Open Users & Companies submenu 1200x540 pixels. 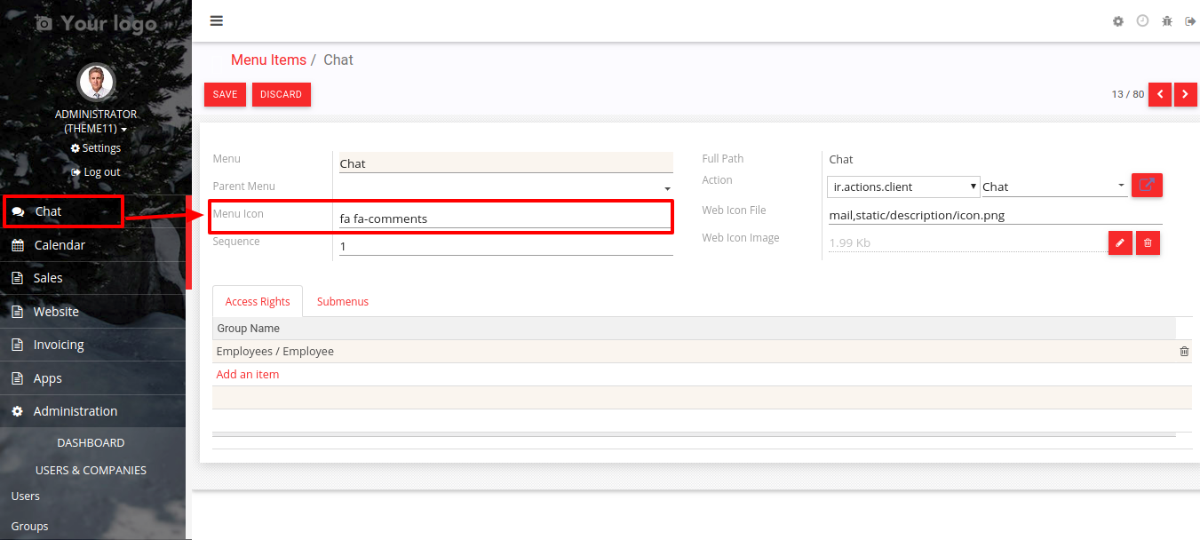click(x=91, y=470)
